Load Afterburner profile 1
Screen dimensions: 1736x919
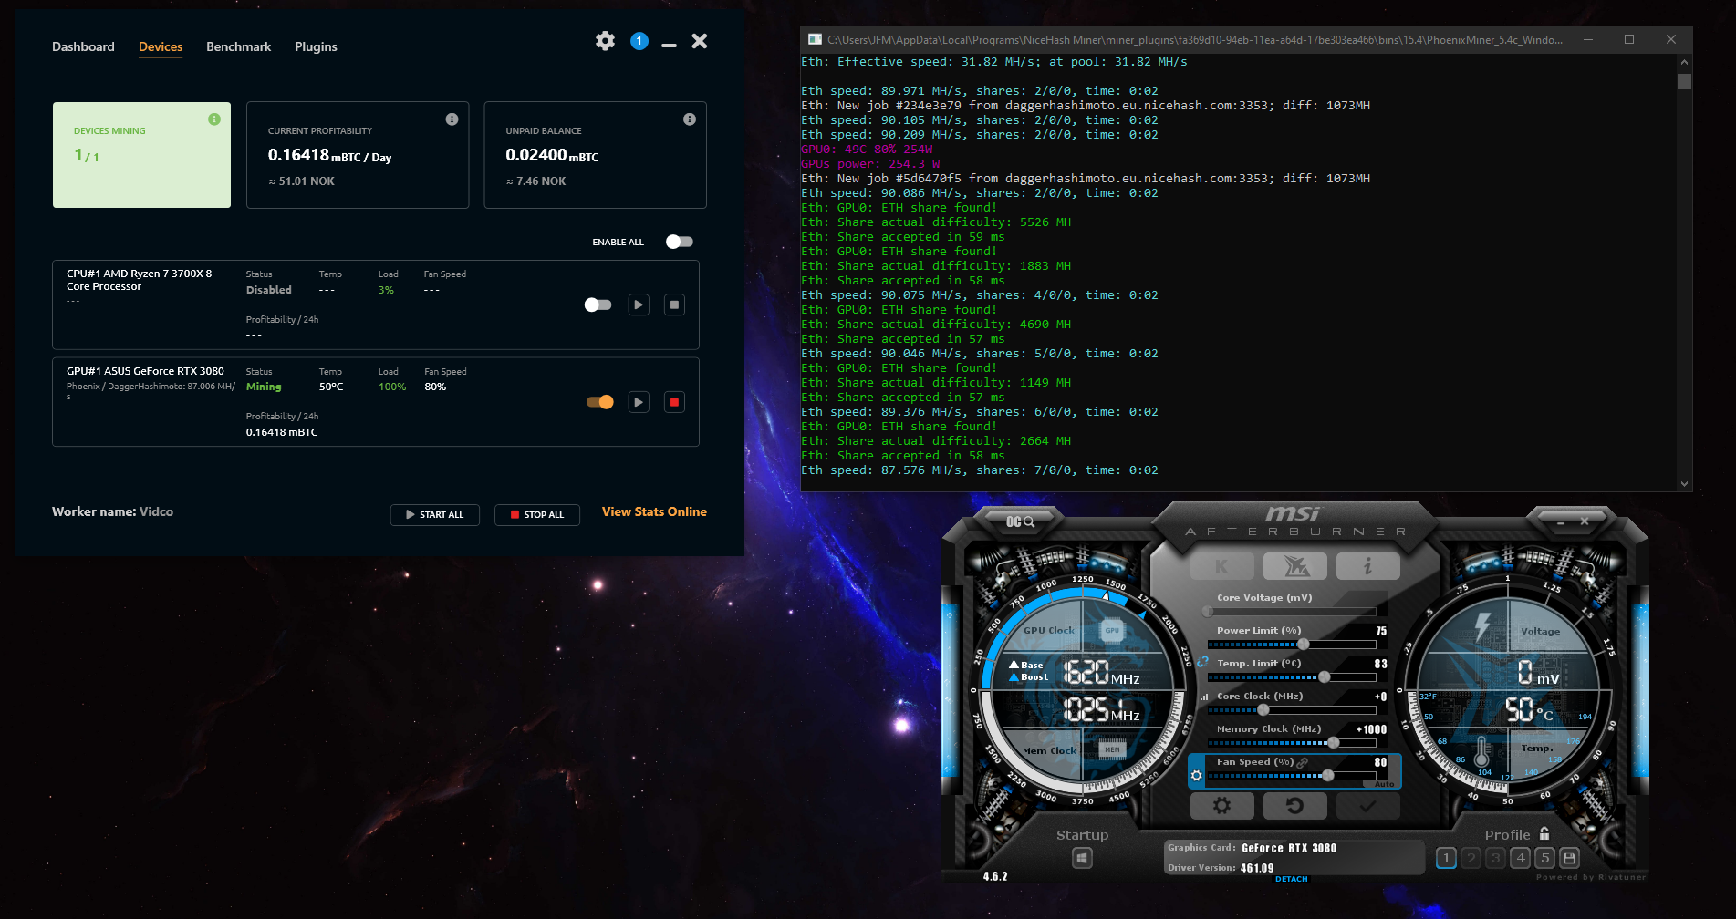tap(1446, 858)
